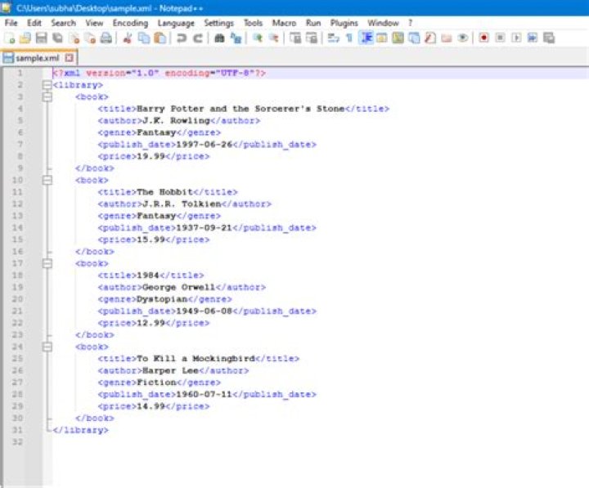Image resolution: width=589 pixels, height=488 pixels.
Task: Click the Close All toolbar icon
Action: coord(90,38)
